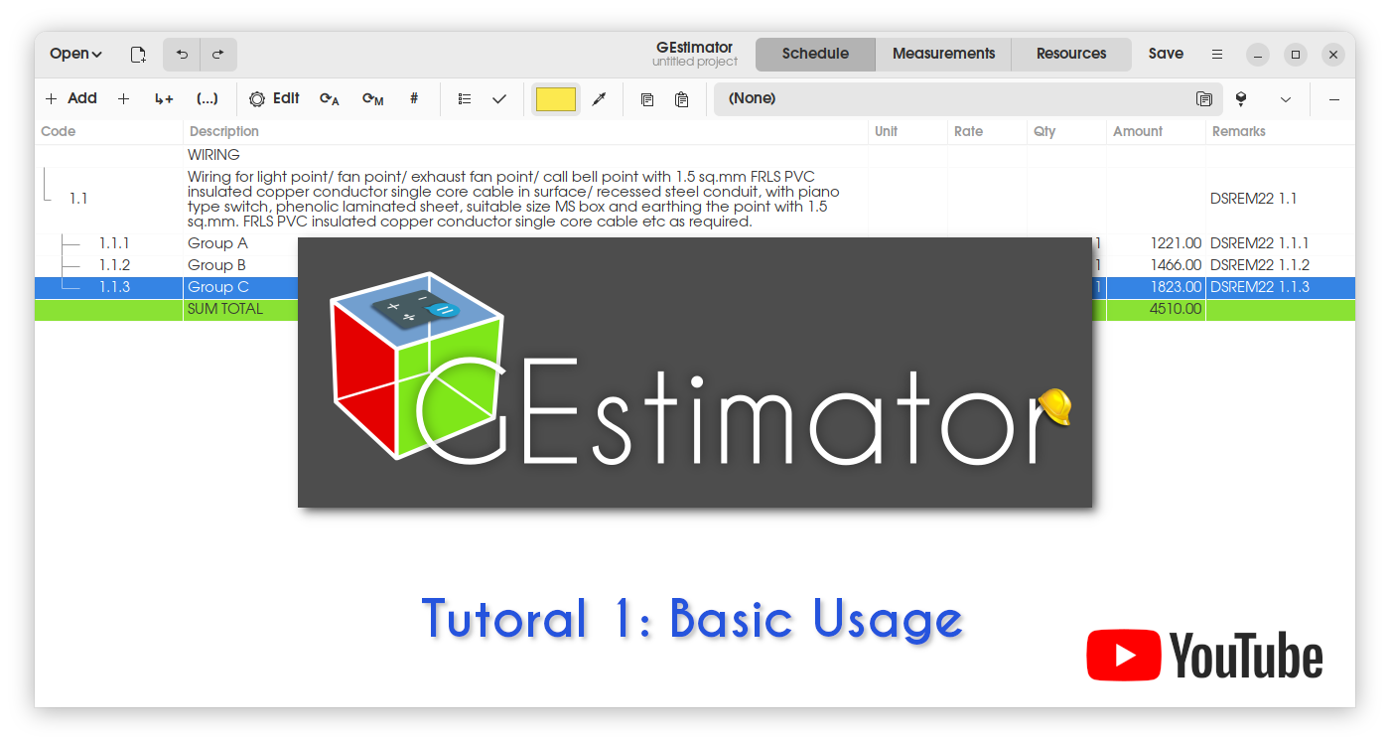Select row 1.1.1 Group A
Viewport: 1390px width, 745px height.
(695, 243)
